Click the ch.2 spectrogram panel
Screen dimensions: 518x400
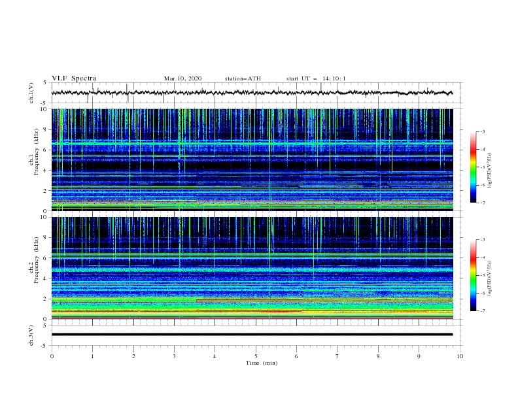coord(252,268)
